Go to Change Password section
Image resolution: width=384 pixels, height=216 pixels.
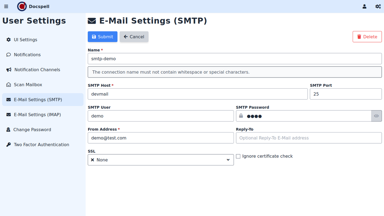pos(32,130)
